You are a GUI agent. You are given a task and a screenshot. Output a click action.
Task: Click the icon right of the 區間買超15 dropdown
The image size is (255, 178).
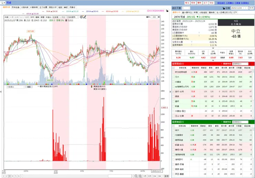pyautogui.click(x=250, y=64)
